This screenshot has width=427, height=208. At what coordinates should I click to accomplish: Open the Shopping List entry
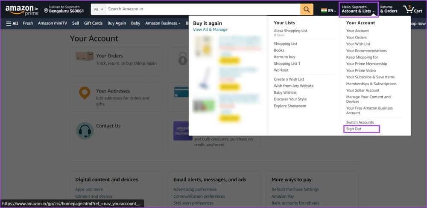[285, 44]
